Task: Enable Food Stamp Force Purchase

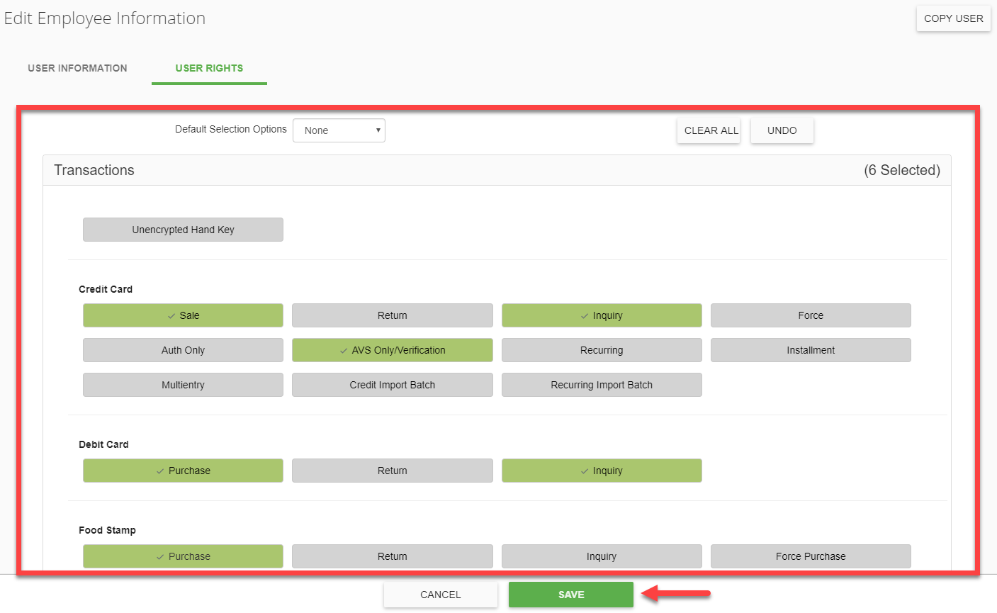Action: coord(811,556)
